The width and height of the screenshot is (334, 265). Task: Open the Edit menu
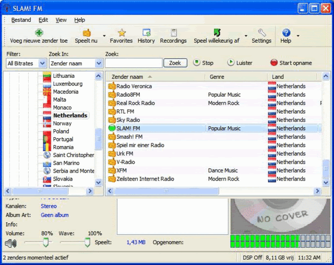[x=43, y=20]
